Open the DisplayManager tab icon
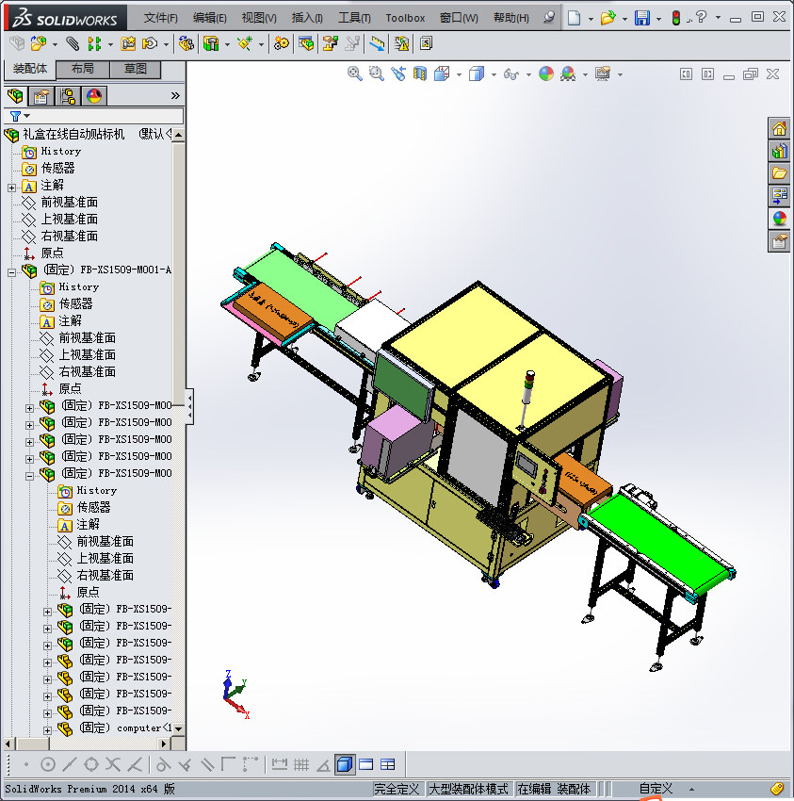The height and width of the screenshot is (801, 794). point(94,95)
